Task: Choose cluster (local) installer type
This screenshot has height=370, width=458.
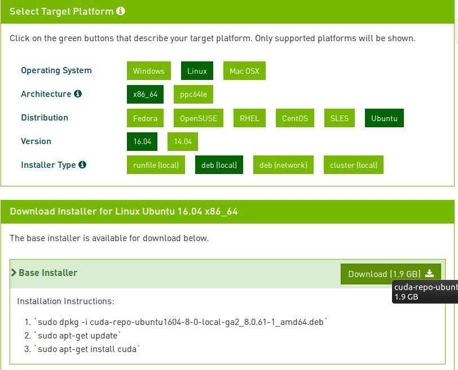Action: [x=354, y=165]
